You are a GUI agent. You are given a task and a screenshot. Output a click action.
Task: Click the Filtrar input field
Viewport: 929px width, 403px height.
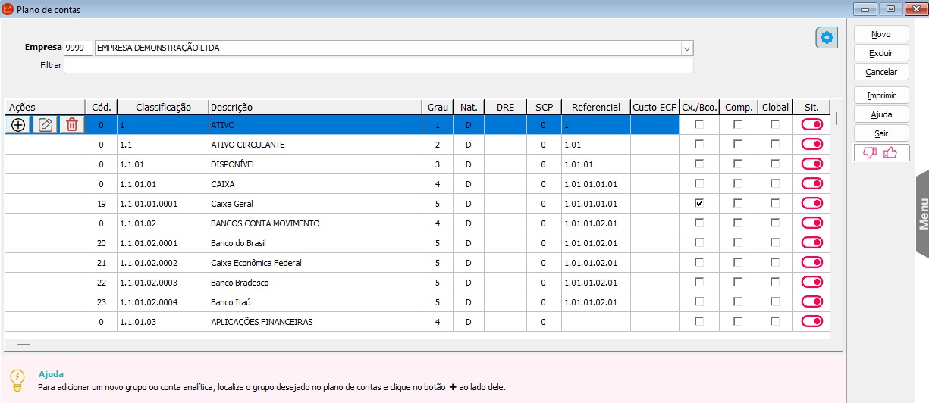[378, 66]
